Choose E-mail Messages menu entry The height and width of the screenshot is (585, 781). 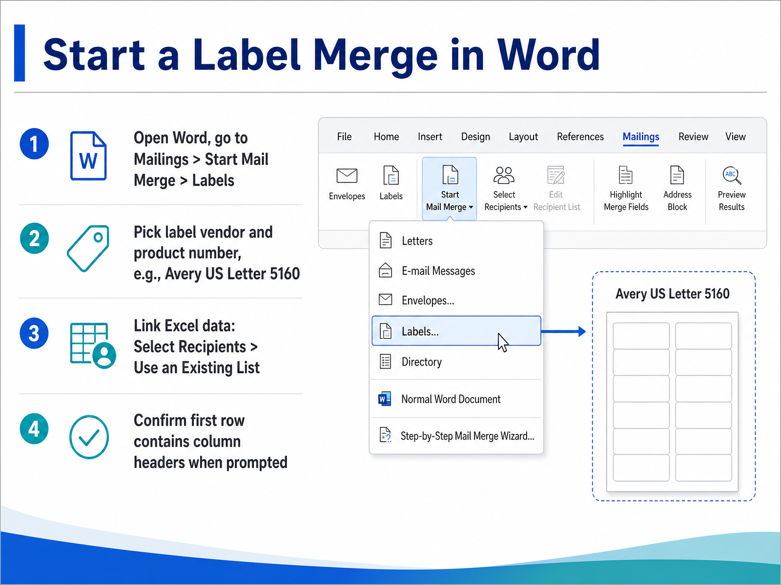[456, 271]
